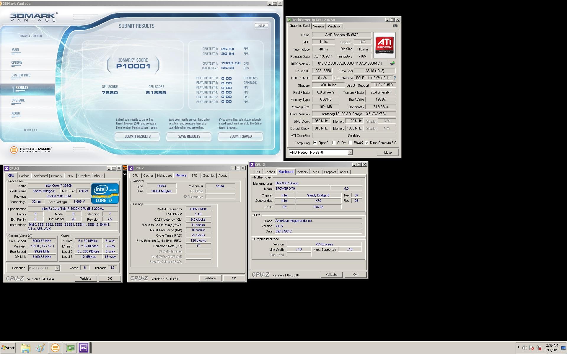
Task: Click Validate in the CPU-Z Memory window
Action: click(210, 278)
